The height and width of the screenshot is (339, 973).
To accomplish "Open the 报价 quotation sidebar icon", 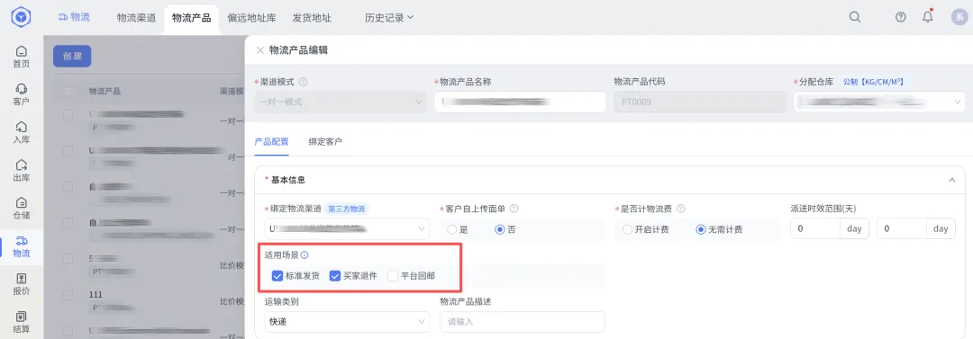I will tap(21, 284).
